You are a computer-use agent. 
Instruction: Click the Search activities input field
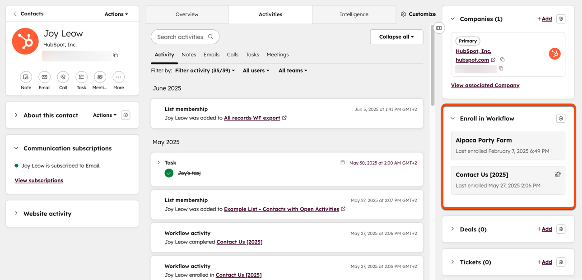point(185,37)
